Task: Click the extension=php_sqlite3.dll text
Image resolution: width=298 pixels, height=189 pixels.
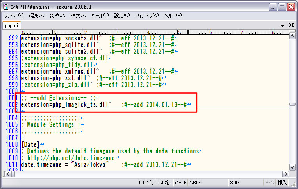Action: pos(60,51)
